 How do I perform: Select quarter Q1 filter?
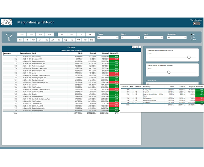62,34
